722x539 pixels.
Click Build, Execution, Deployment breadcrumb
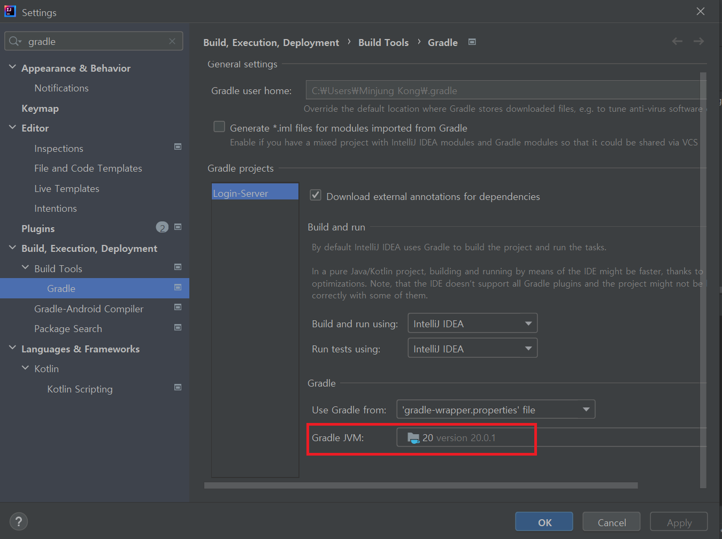tap(271, 43)
